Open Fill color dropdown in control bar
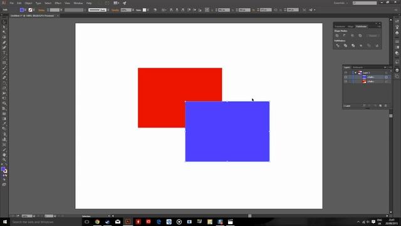The image size is (401, 226). 25,10
